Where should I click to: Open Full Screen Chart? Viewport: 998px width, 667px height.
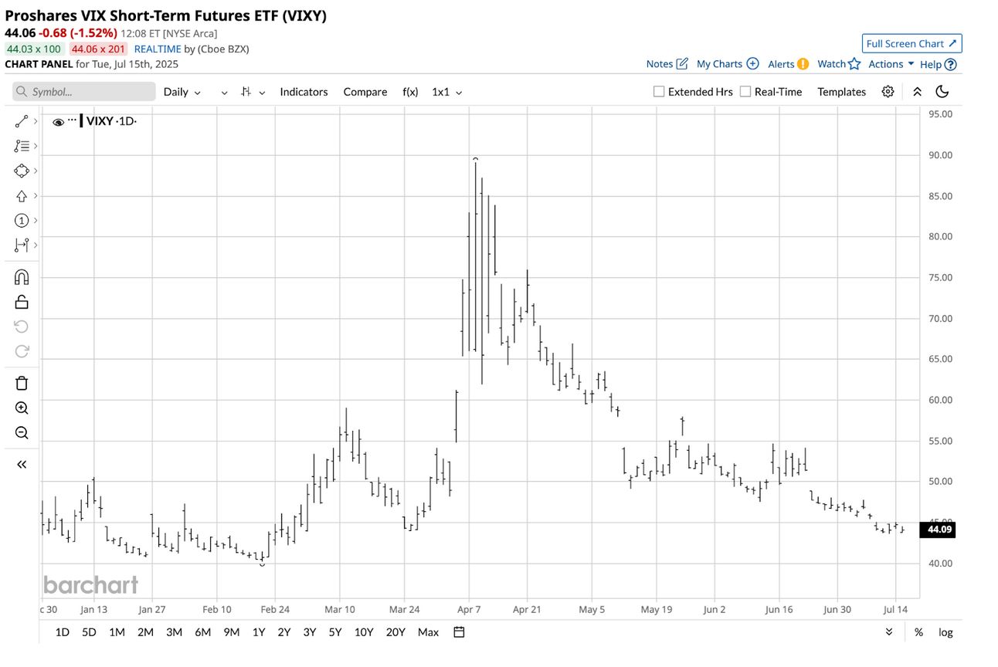(x=912, y=43)
